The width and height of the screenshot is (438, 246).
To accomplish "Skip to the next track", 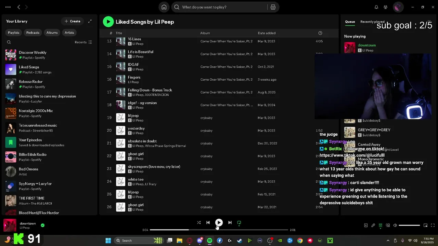I will (x=230, y=222).
